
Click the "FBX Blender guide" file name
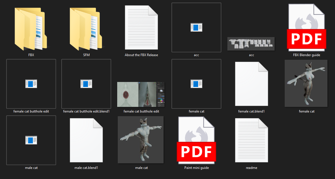[307, 55]
